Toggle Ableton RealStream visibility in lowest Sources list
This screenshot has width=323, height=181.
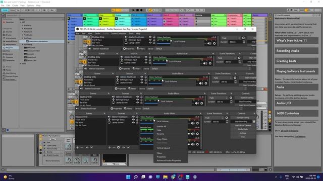click(x=133, y=117)
